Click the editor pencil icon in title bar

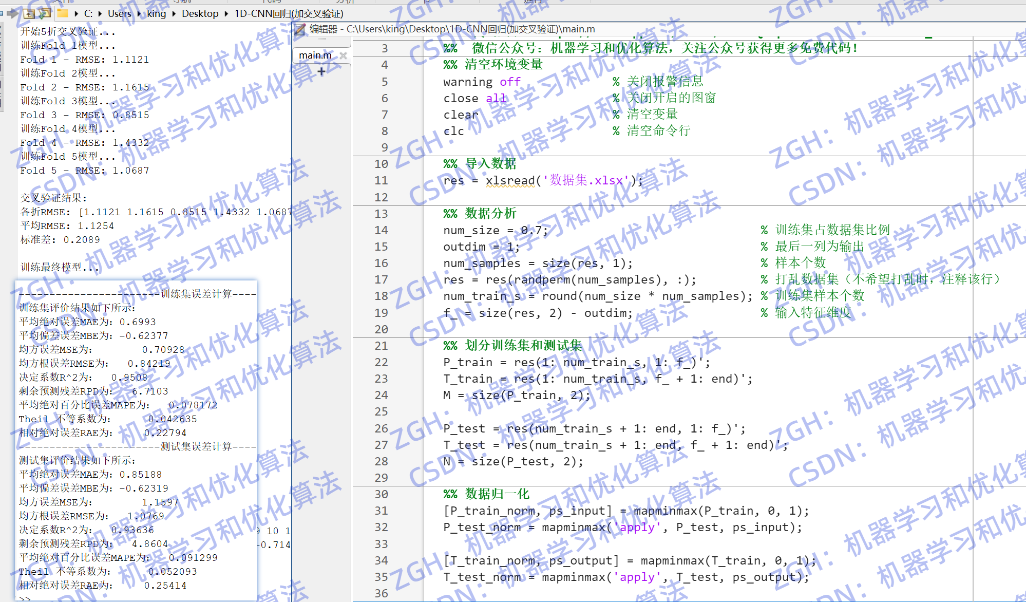pos(300,29)
